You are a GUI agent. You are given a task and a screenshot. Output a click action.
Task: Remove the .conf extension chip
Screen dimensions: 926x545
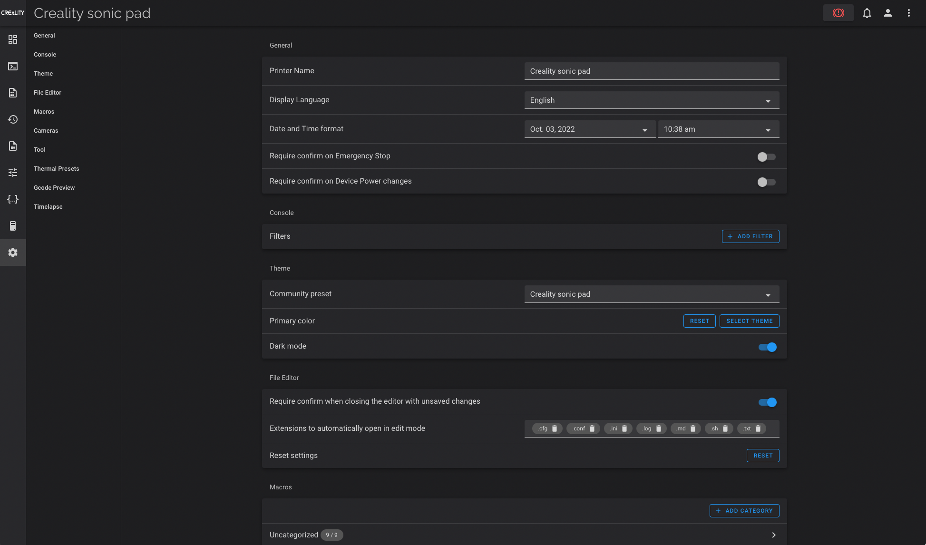click(592, 428)
